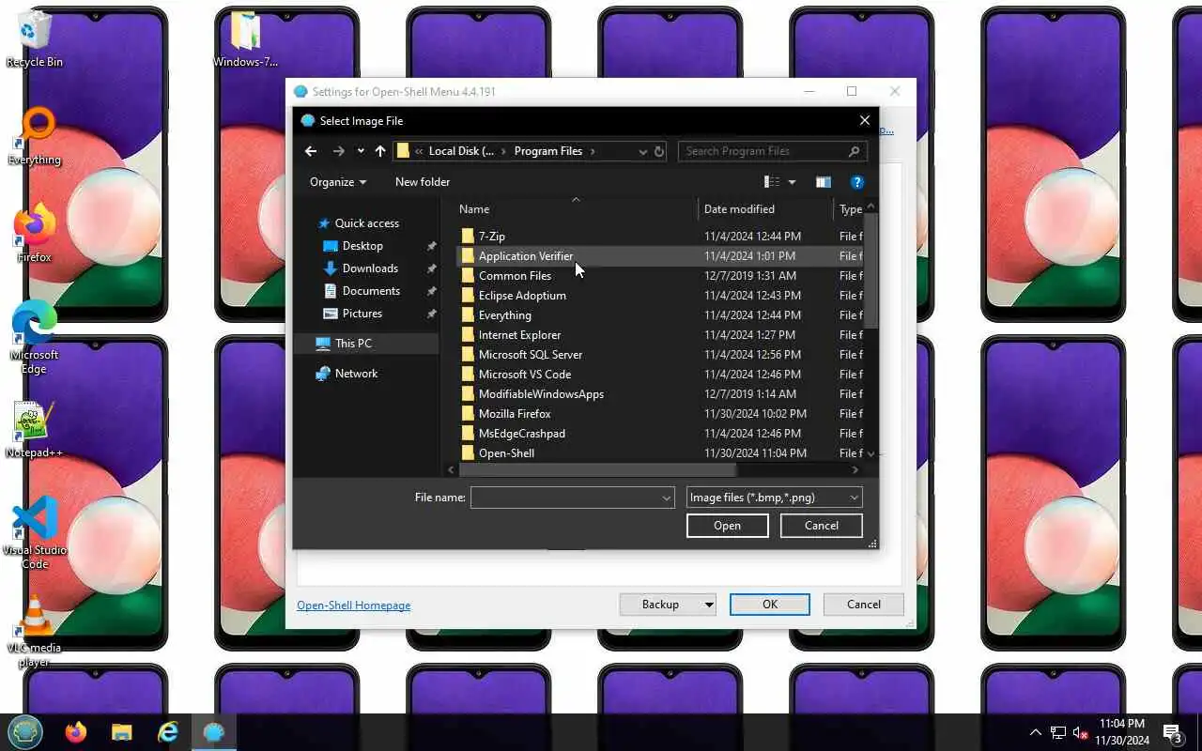
Task: Click the Open button
Action: pos(728,526)
